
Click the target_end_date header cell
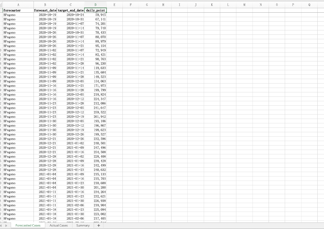coord(71,10)
